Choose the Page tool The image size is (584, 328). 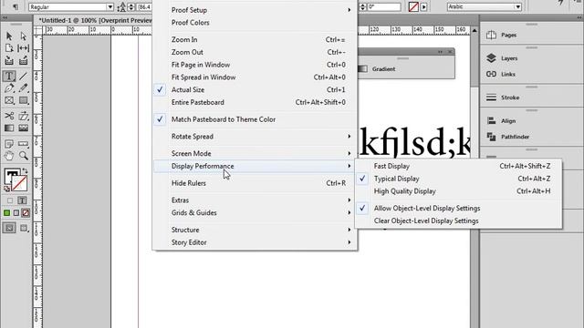tap(9, 48)
